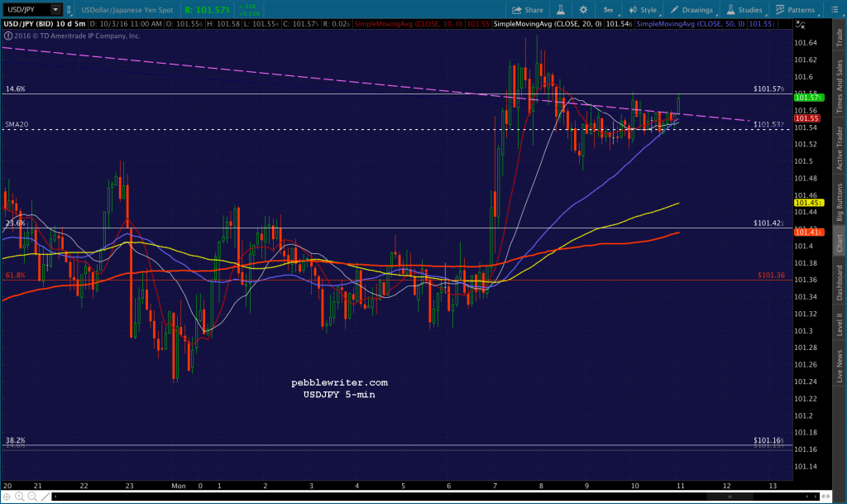The width and height of the screenshot is (847, 504).
Task: Click the $101.421 price level label
Action: [x=768, y=223]
